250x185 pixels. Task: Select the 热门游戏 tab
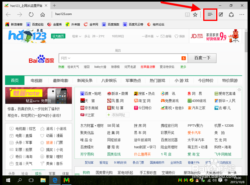[157, 81]
